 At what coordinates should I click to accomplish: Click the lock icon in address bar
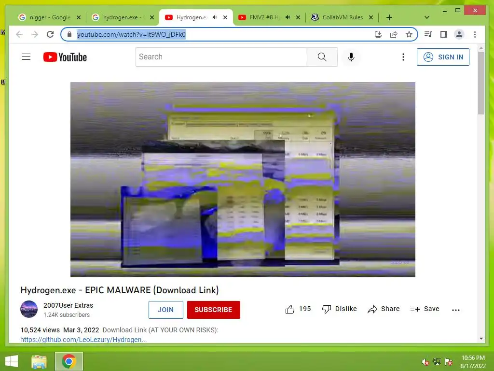point(69,34)
